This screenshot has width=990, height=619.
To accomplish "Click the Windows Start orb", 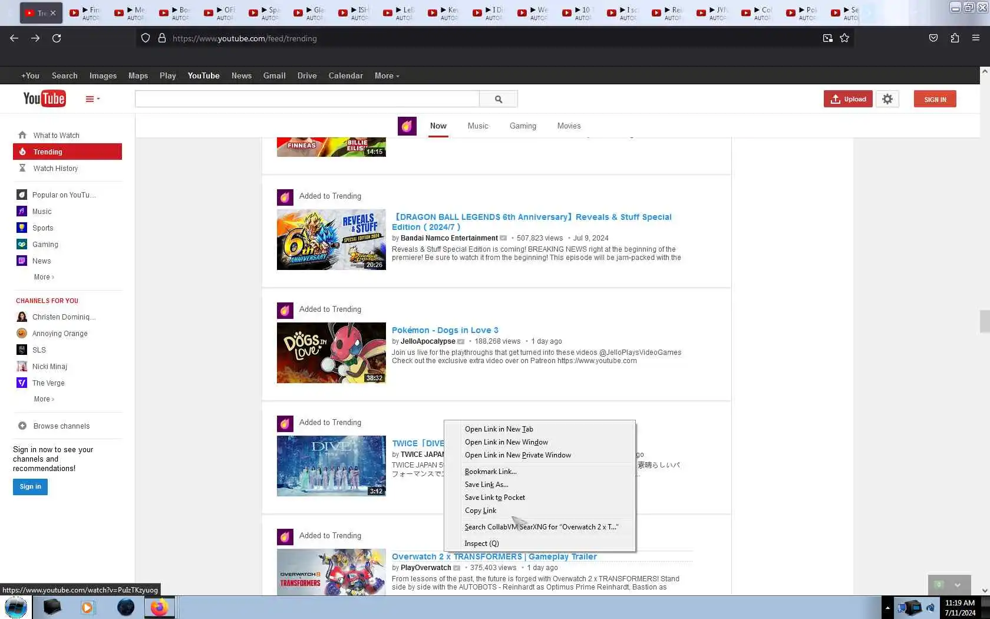I will click(16, 607).
